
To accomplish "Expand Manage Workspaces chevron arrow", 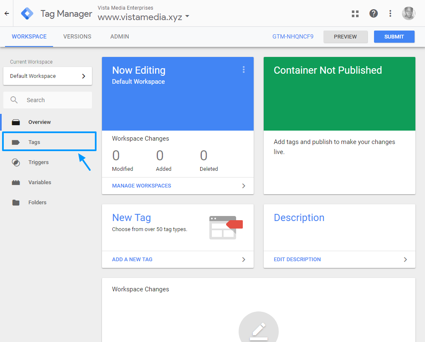I will coord(244,186).
